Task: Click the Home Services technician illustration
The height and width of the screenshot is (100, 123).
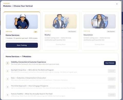Action: pyautogui.click(x=22, y=22)
